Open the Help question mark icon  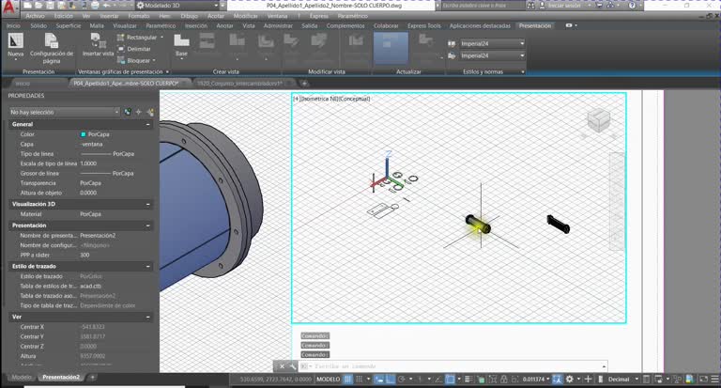point(632,6)
